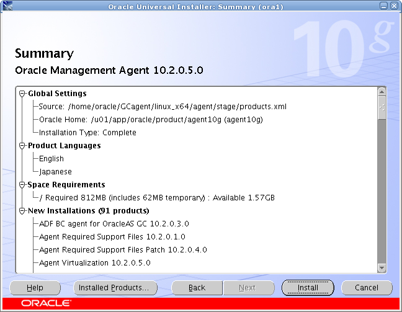Select Agent Virtualization 10.2.0.5.0 row
This screenshot has width=402, height=312.
(94, 263)
